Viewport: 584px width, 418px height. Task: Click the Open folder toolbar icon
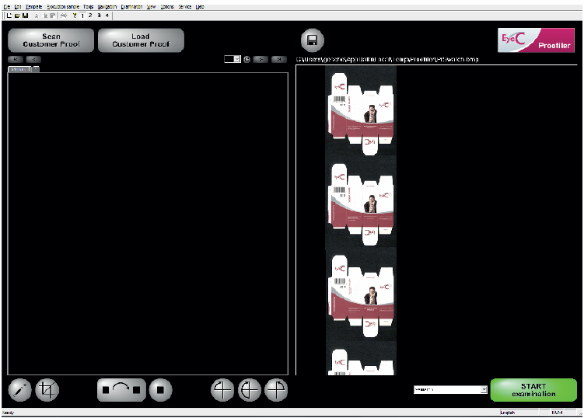[x=18, y=16]
